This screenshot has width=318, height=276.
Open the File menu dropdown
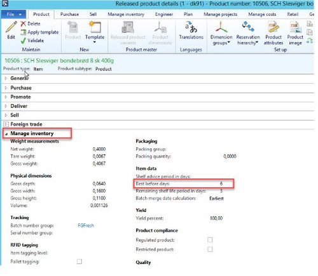click(x=14, y=15)
